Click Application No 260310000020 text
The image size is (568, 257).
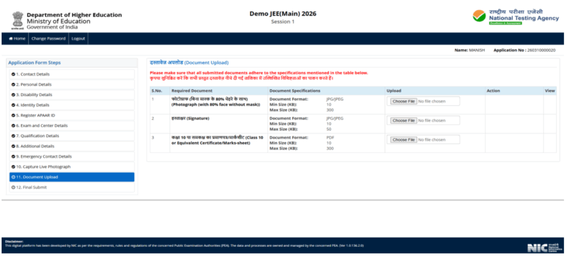524,50
